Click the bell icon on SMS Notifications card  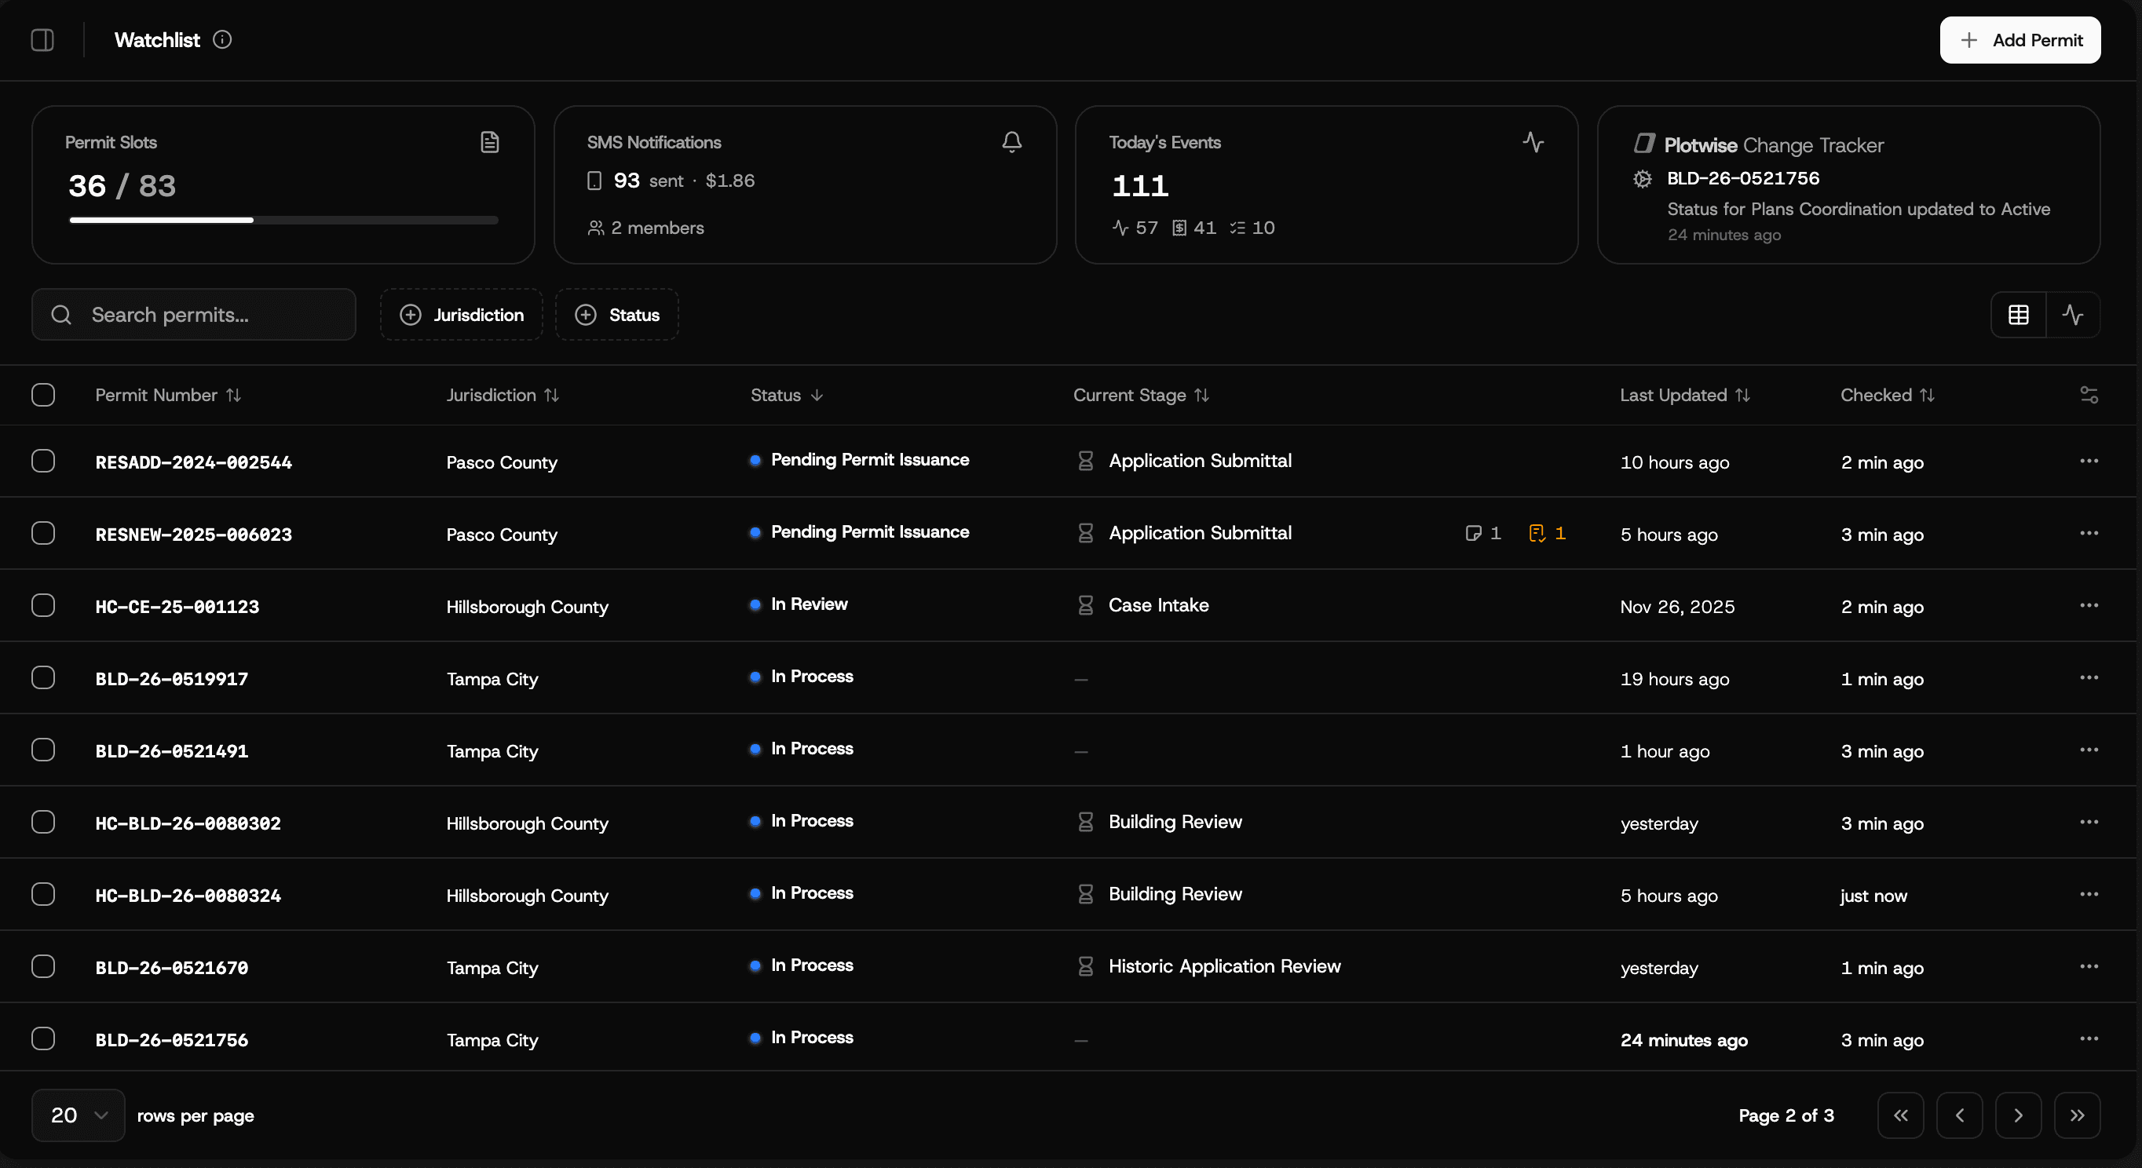pos(1011,142)
